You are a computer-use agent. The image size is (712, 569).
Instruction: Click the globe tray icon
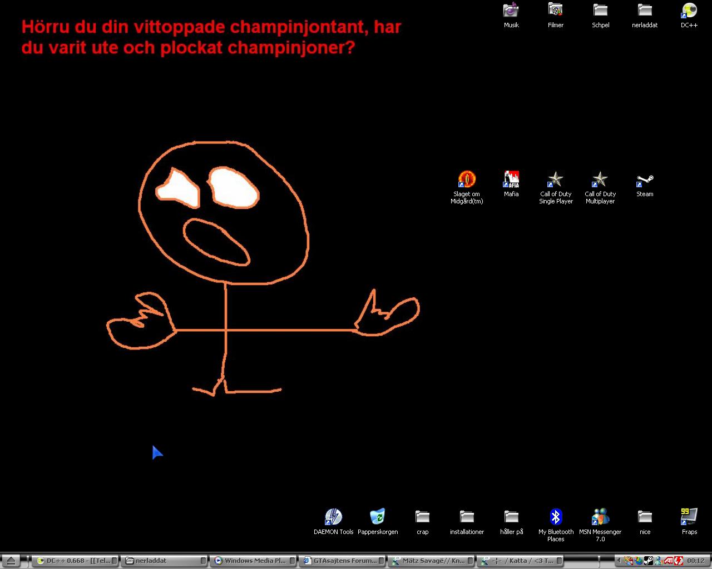[639, 561]
